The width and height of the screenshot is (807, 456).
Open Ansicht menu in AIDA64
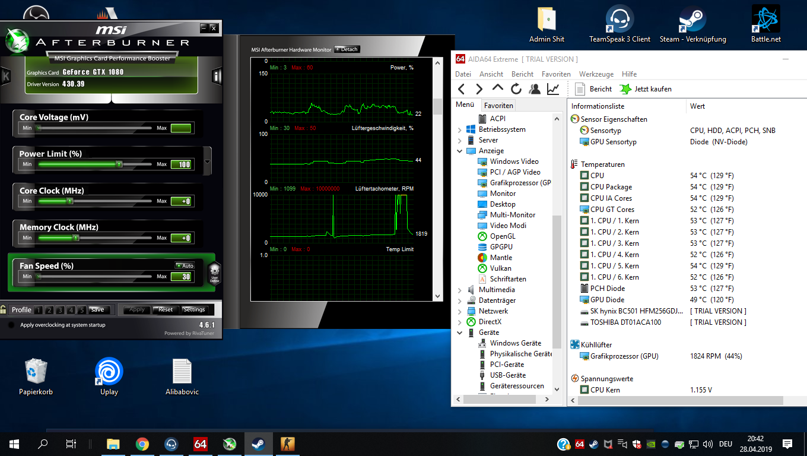(491, 74)
